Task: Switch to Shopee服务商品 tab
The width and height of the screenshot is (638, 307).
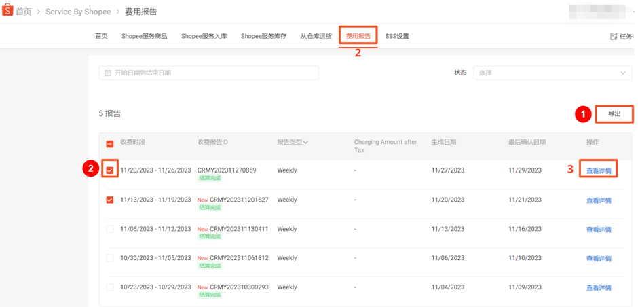Action: click(x=144, y=36)
